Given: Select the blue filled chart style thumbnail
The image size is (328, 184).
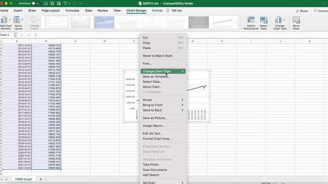Looking at the screenshot, I should [x=104, y=22].
